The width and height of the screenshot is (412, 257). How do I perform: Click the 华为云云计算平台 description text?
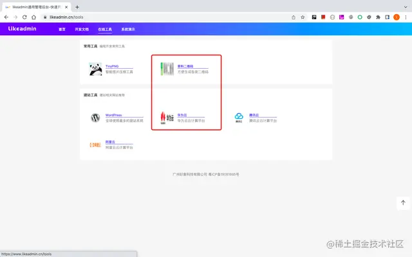tap(191, 121)
